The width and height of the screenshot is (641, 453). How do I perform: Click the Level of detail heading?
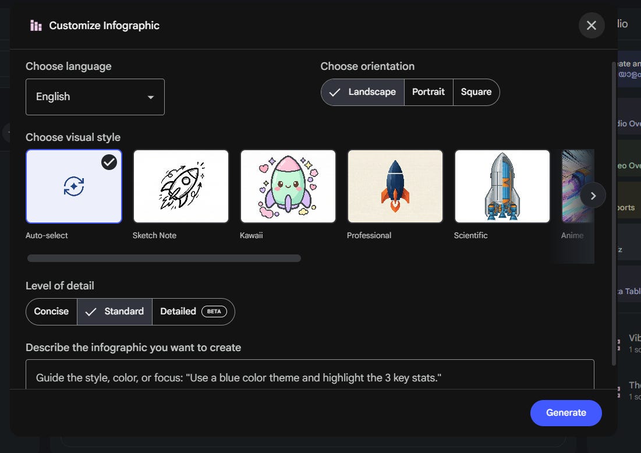click(x=60, y=286)
